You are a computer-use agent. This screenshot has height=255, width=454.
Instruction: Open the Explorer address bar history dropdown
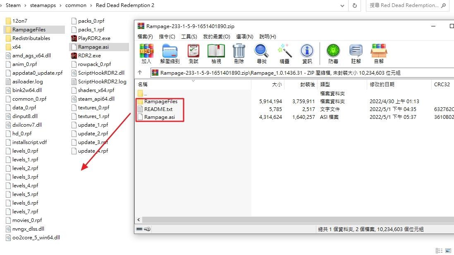pyautogui.click(x=342, y=5)
